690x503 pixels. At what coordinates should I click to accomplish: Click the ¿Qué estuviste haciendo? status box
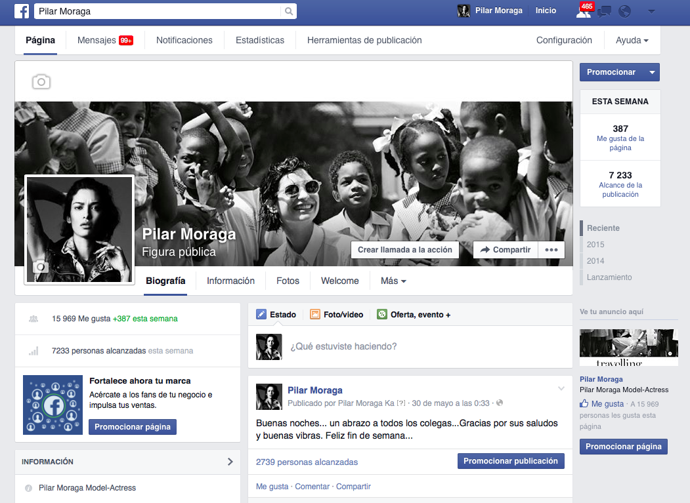pyautogui.click(x=410, y=347)
